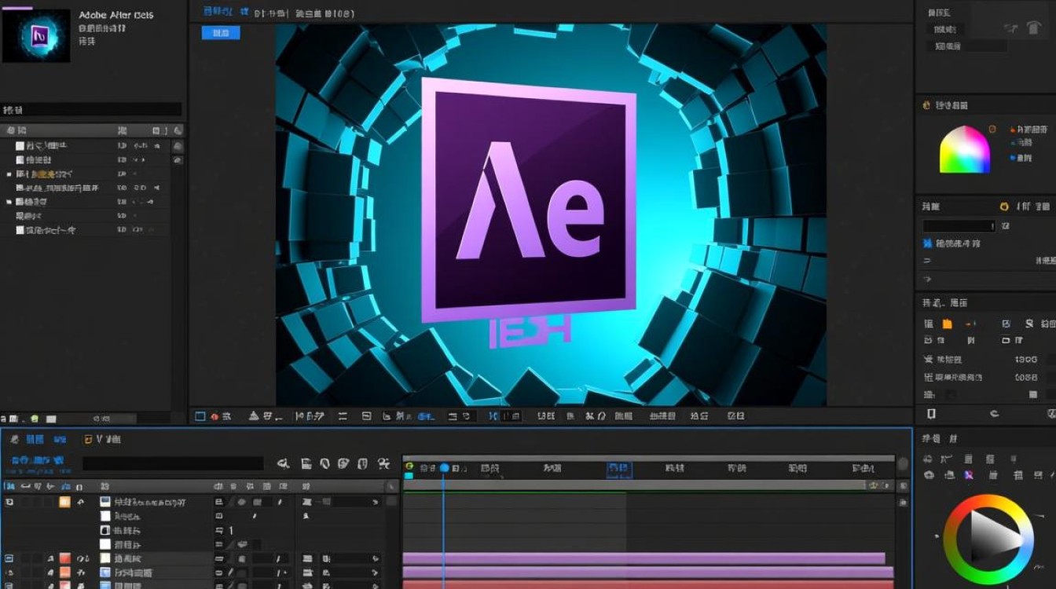Click the red label swatch on the timeline layer
The width and height of the screenshot is (1056, 589).
64,558
